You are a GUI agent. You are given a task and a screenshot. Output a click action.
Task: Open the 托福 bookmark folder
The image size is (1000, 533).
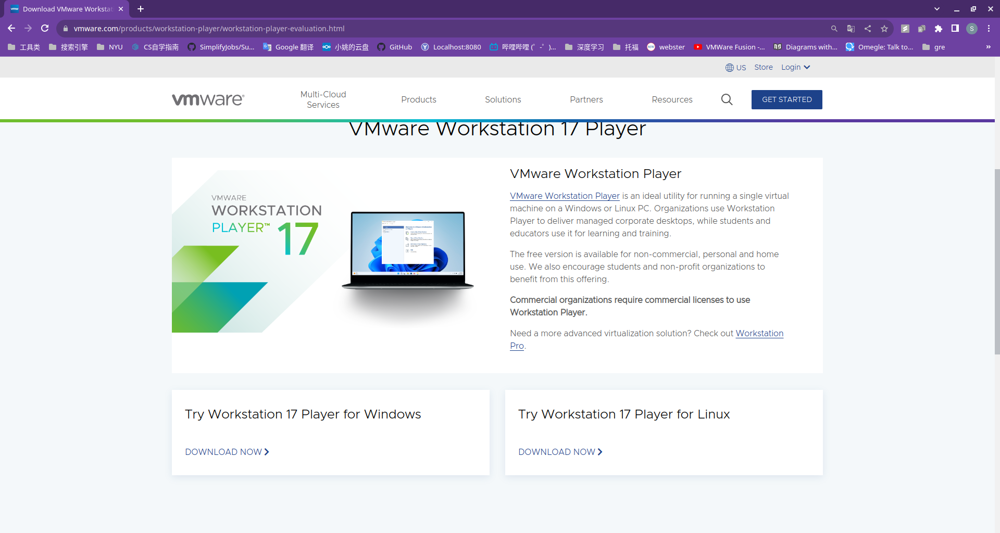626,47
